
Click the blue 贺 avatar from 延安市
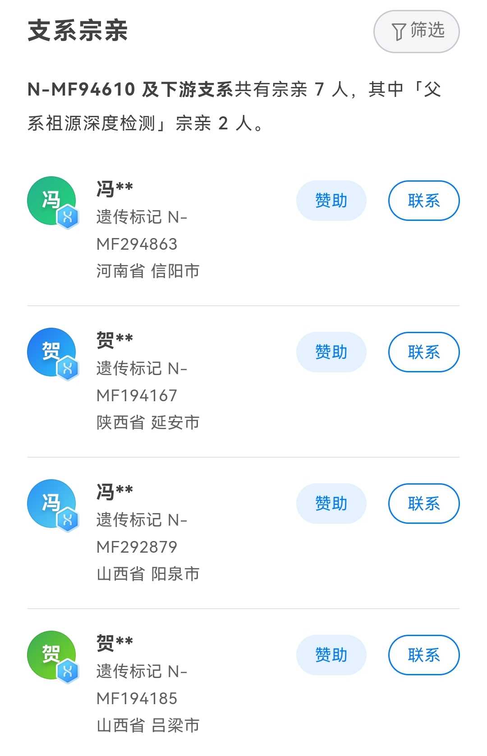(x=50, y=351)
